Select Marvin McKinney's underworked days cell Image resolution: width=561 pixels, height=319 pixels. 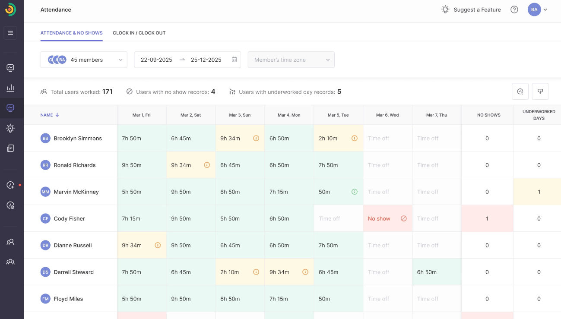[x=539, y=192]
